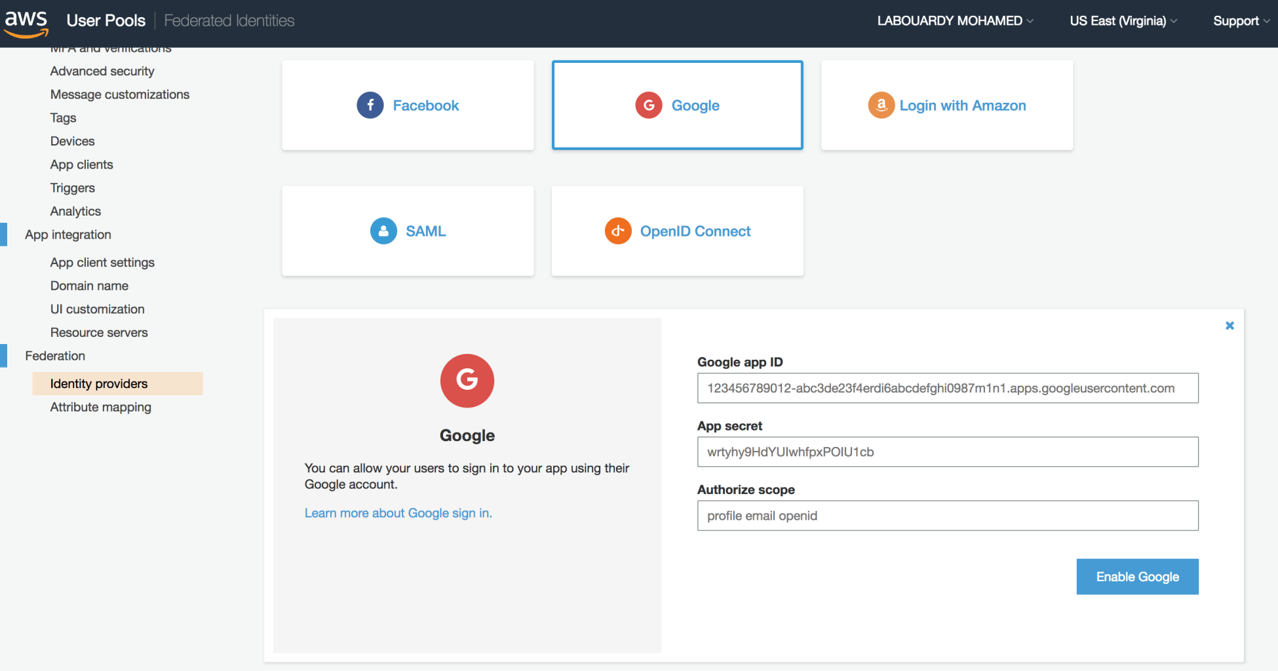Viewport: 1278px width, 671px height.
Task: Click the Enable Google button
Action: [x=1137, y=577]
